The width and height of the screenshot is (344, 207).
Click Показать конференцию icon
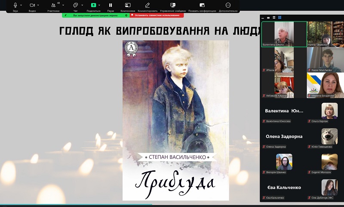click(x=202, y=5)
